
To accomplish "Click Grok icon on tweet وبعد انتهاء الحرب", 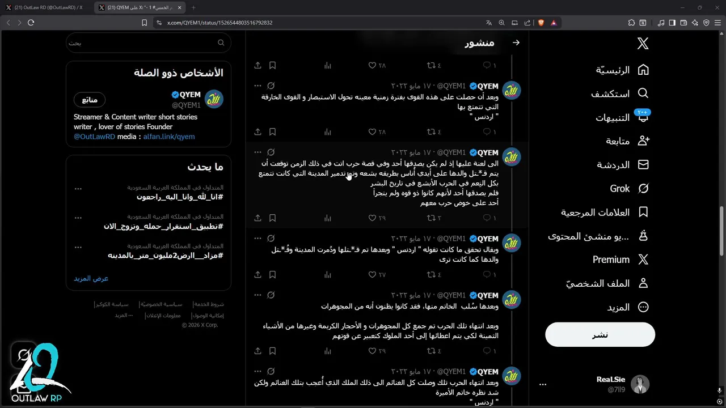I will [271, 372].
